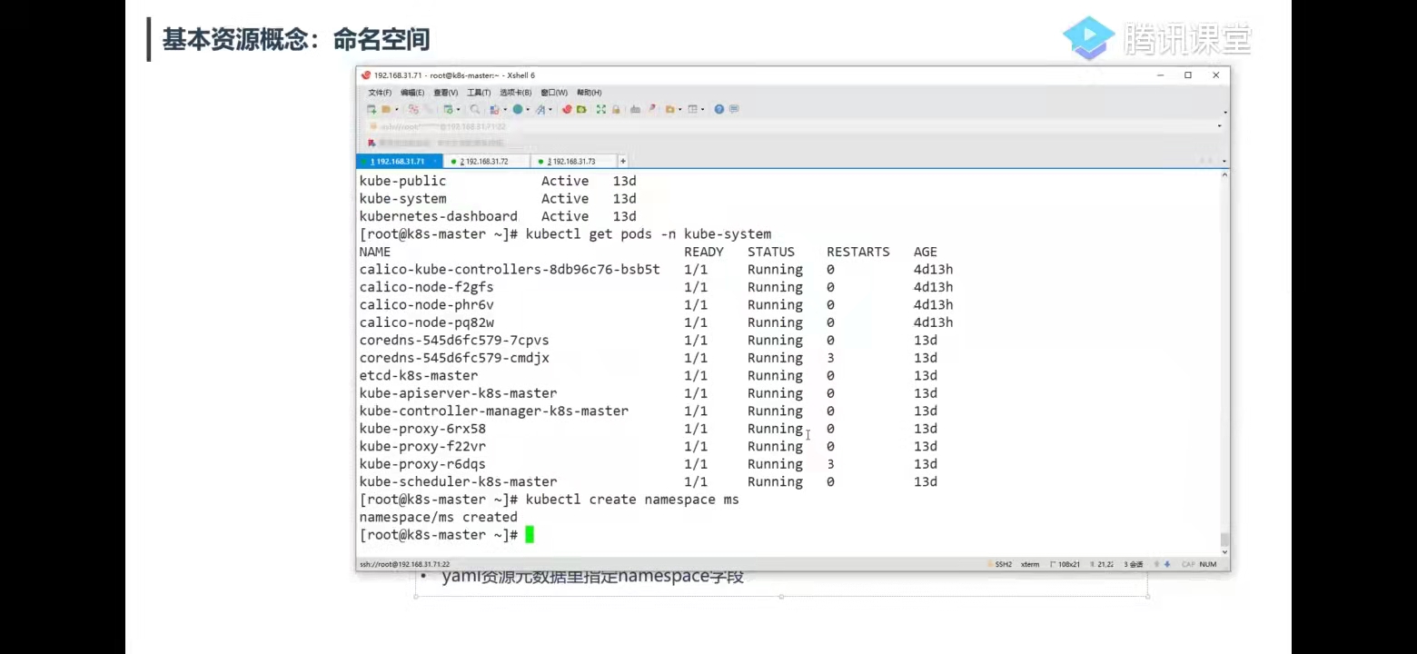Click the Lock screen padlock icon
Image resolution: width=1417 pixels, height=654 pixels.
[616, 109]
